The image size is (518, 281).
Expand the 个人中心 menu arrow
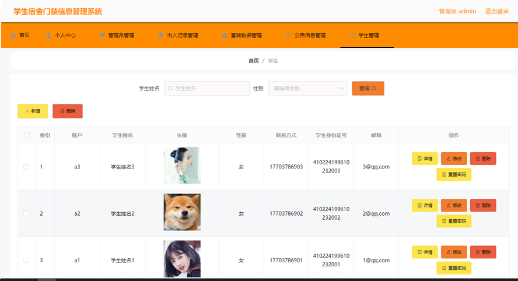[80, 36]
